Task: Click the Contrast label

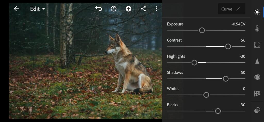Action: click(x=174, y=40)
